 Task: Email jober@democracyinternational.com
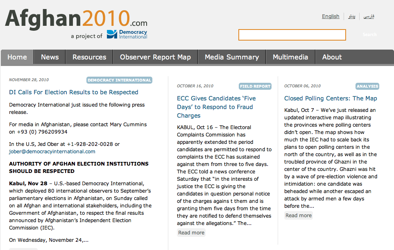(52, 151)
